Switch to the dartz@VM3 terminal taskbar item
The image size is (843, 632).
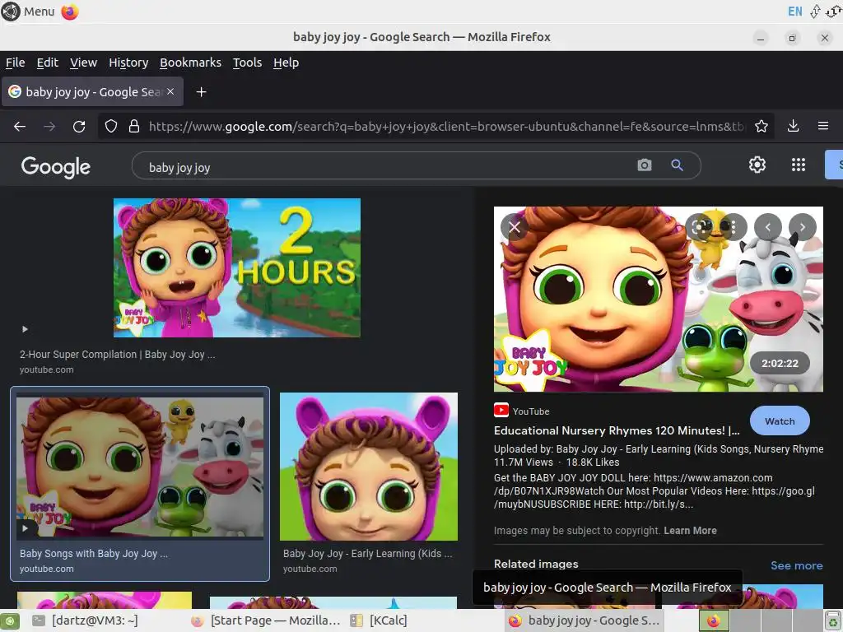[x=86, y=620]
